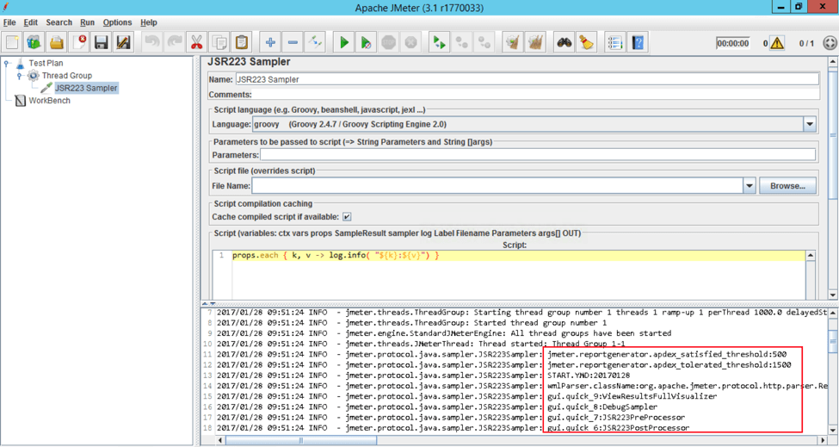Click log line showing START.YMD:20170128
The height and width of the screenshot is (447, 839).
click(589, 376)
